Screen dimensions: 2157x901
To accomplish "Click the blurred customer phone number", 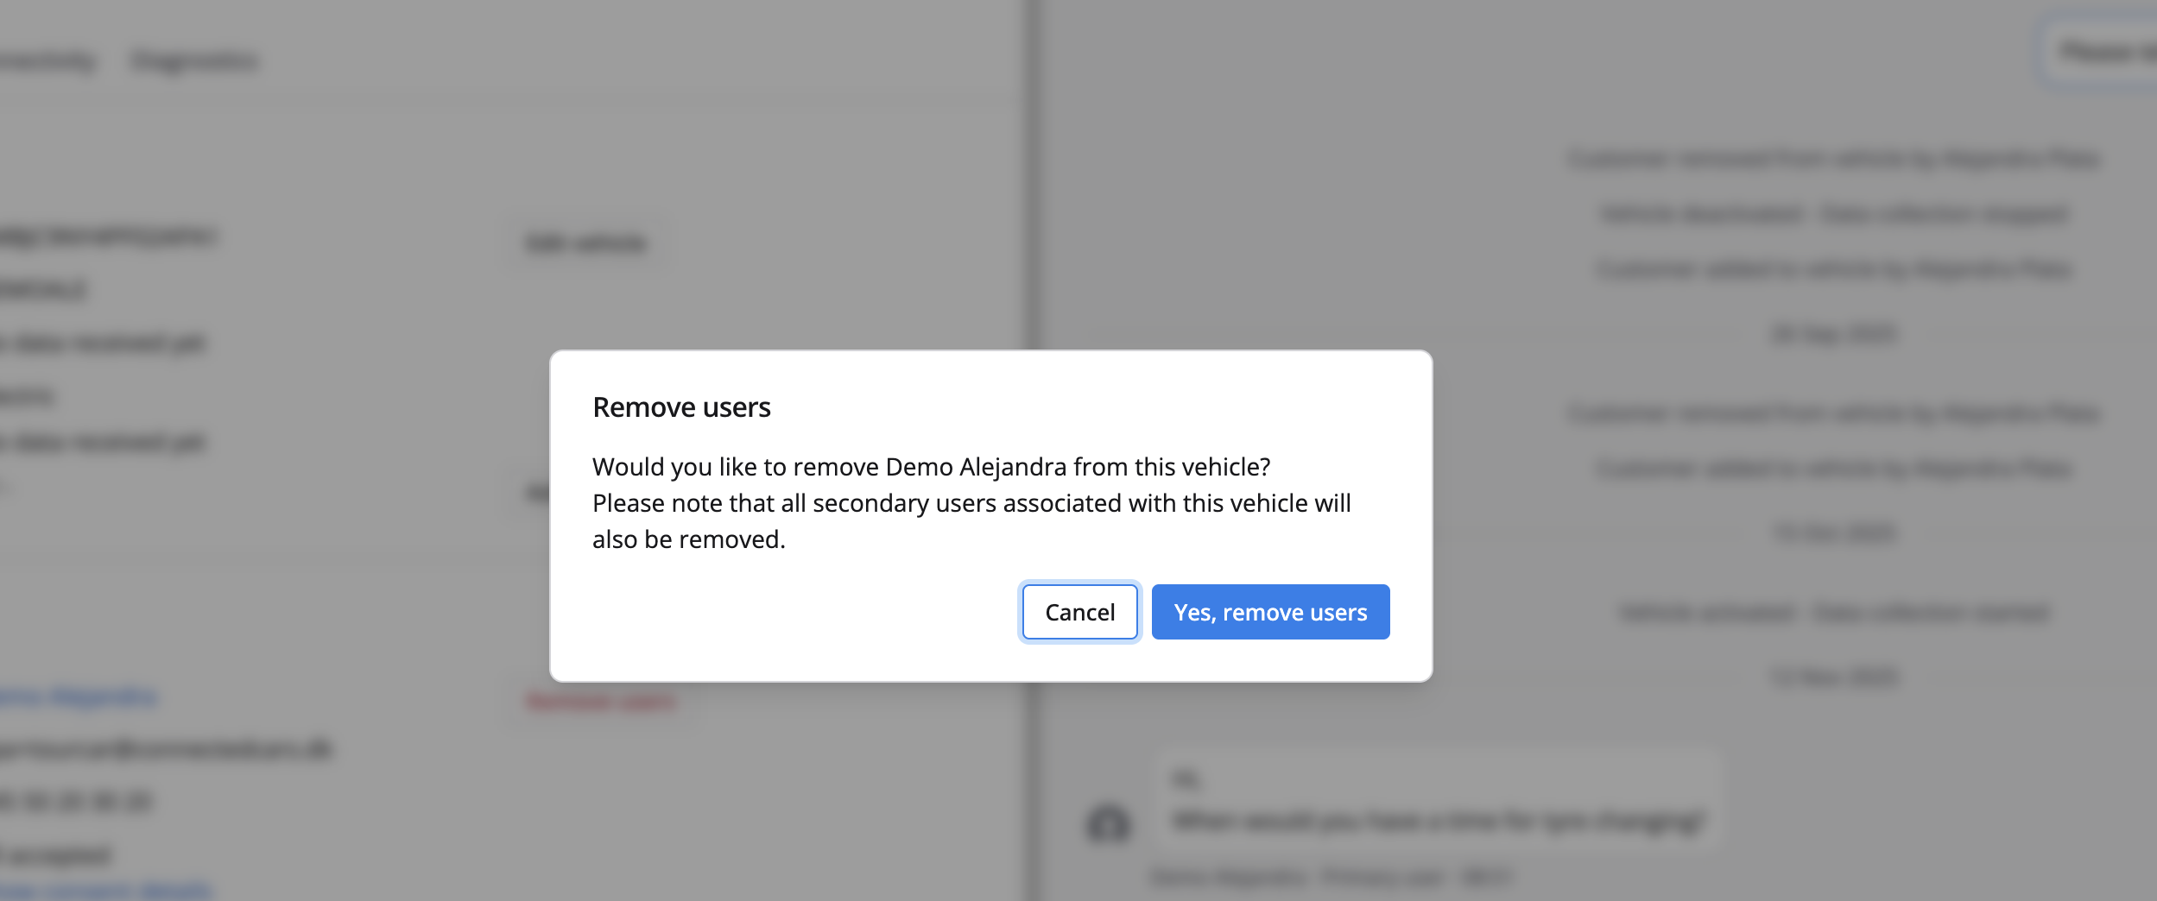I will 76,802.
